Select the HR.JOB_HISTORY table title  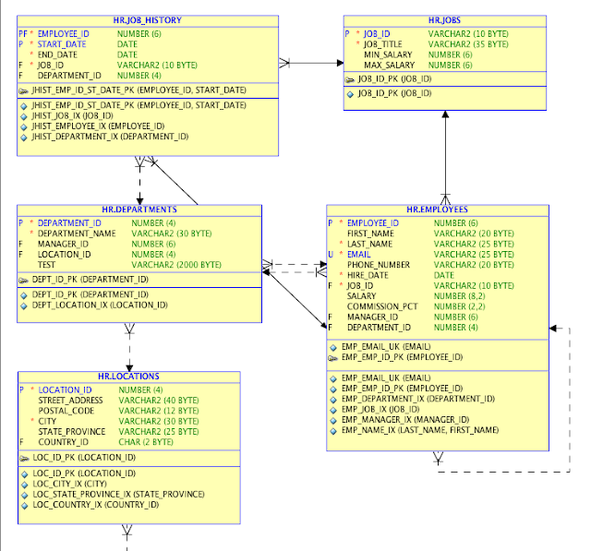(x=148, y=20)
